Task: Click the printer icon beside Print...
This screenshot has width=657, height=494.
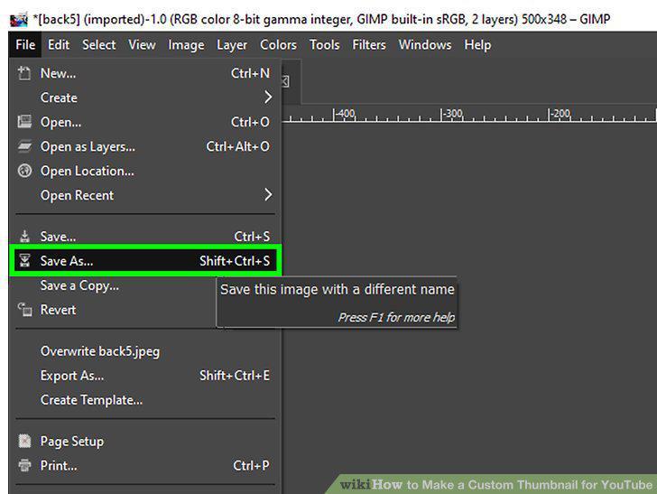Action: (x=24, y=465)
